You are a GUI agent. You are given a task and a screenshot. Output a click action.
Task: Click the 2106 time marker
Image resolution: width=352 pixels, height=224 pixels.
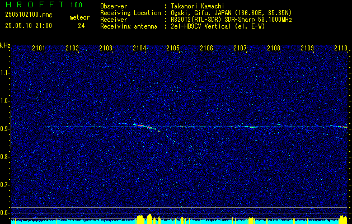pyautogui.click(x=206, y=48)
